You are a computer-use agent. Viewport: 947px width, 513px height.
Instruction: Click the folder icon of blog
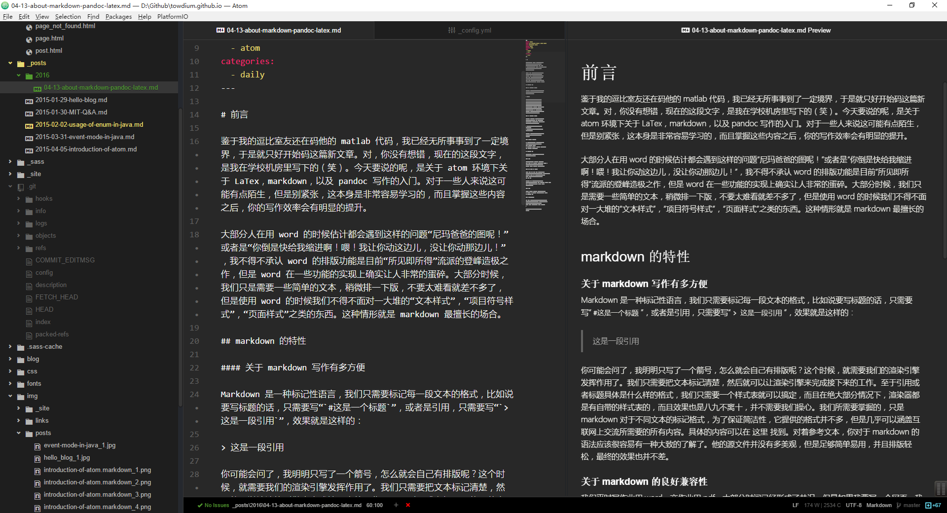click(x=21, y=360)
